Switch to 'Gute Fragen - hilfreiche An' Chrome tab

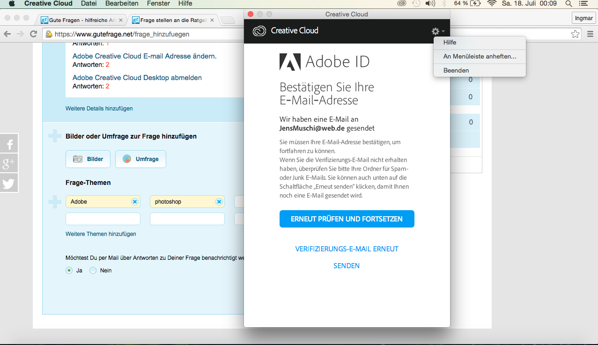(81, 20)
